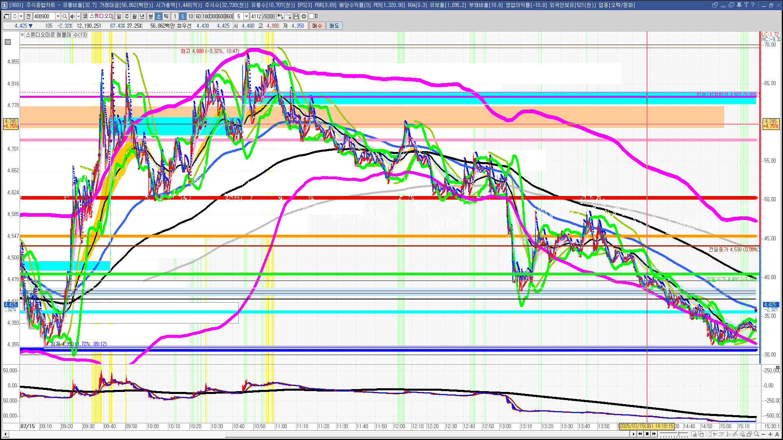Select the 5 period toggle button

[183, 16]
